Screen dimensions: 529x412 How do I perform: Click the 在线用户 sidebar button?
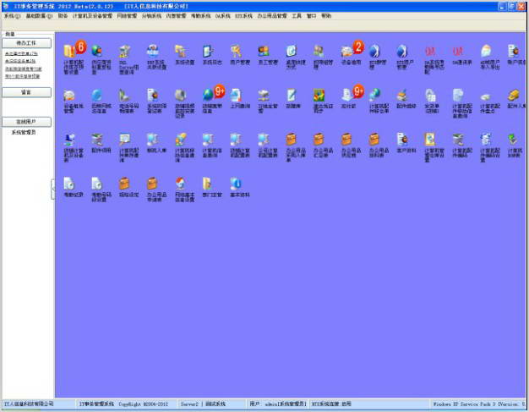[27, 122]
